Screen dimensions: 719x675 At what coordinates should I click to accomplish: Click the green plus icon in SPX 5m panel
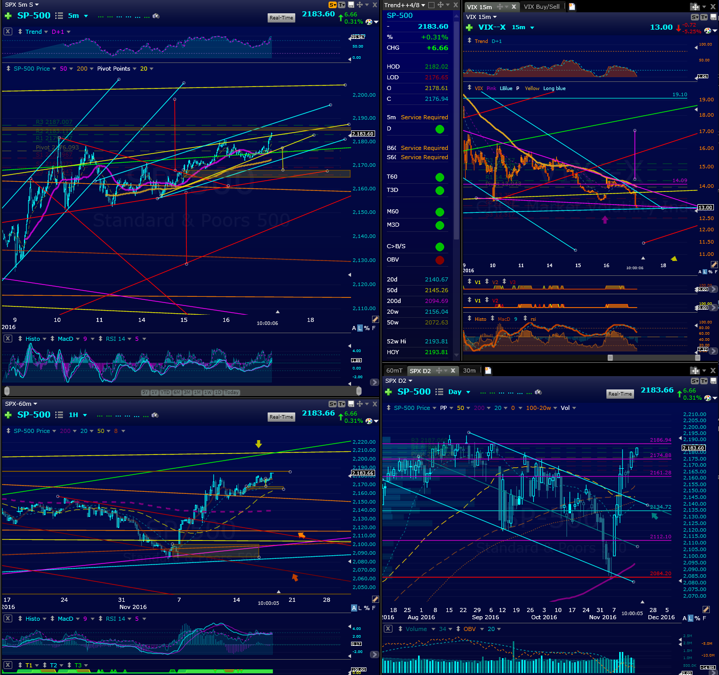click(8, 16)
